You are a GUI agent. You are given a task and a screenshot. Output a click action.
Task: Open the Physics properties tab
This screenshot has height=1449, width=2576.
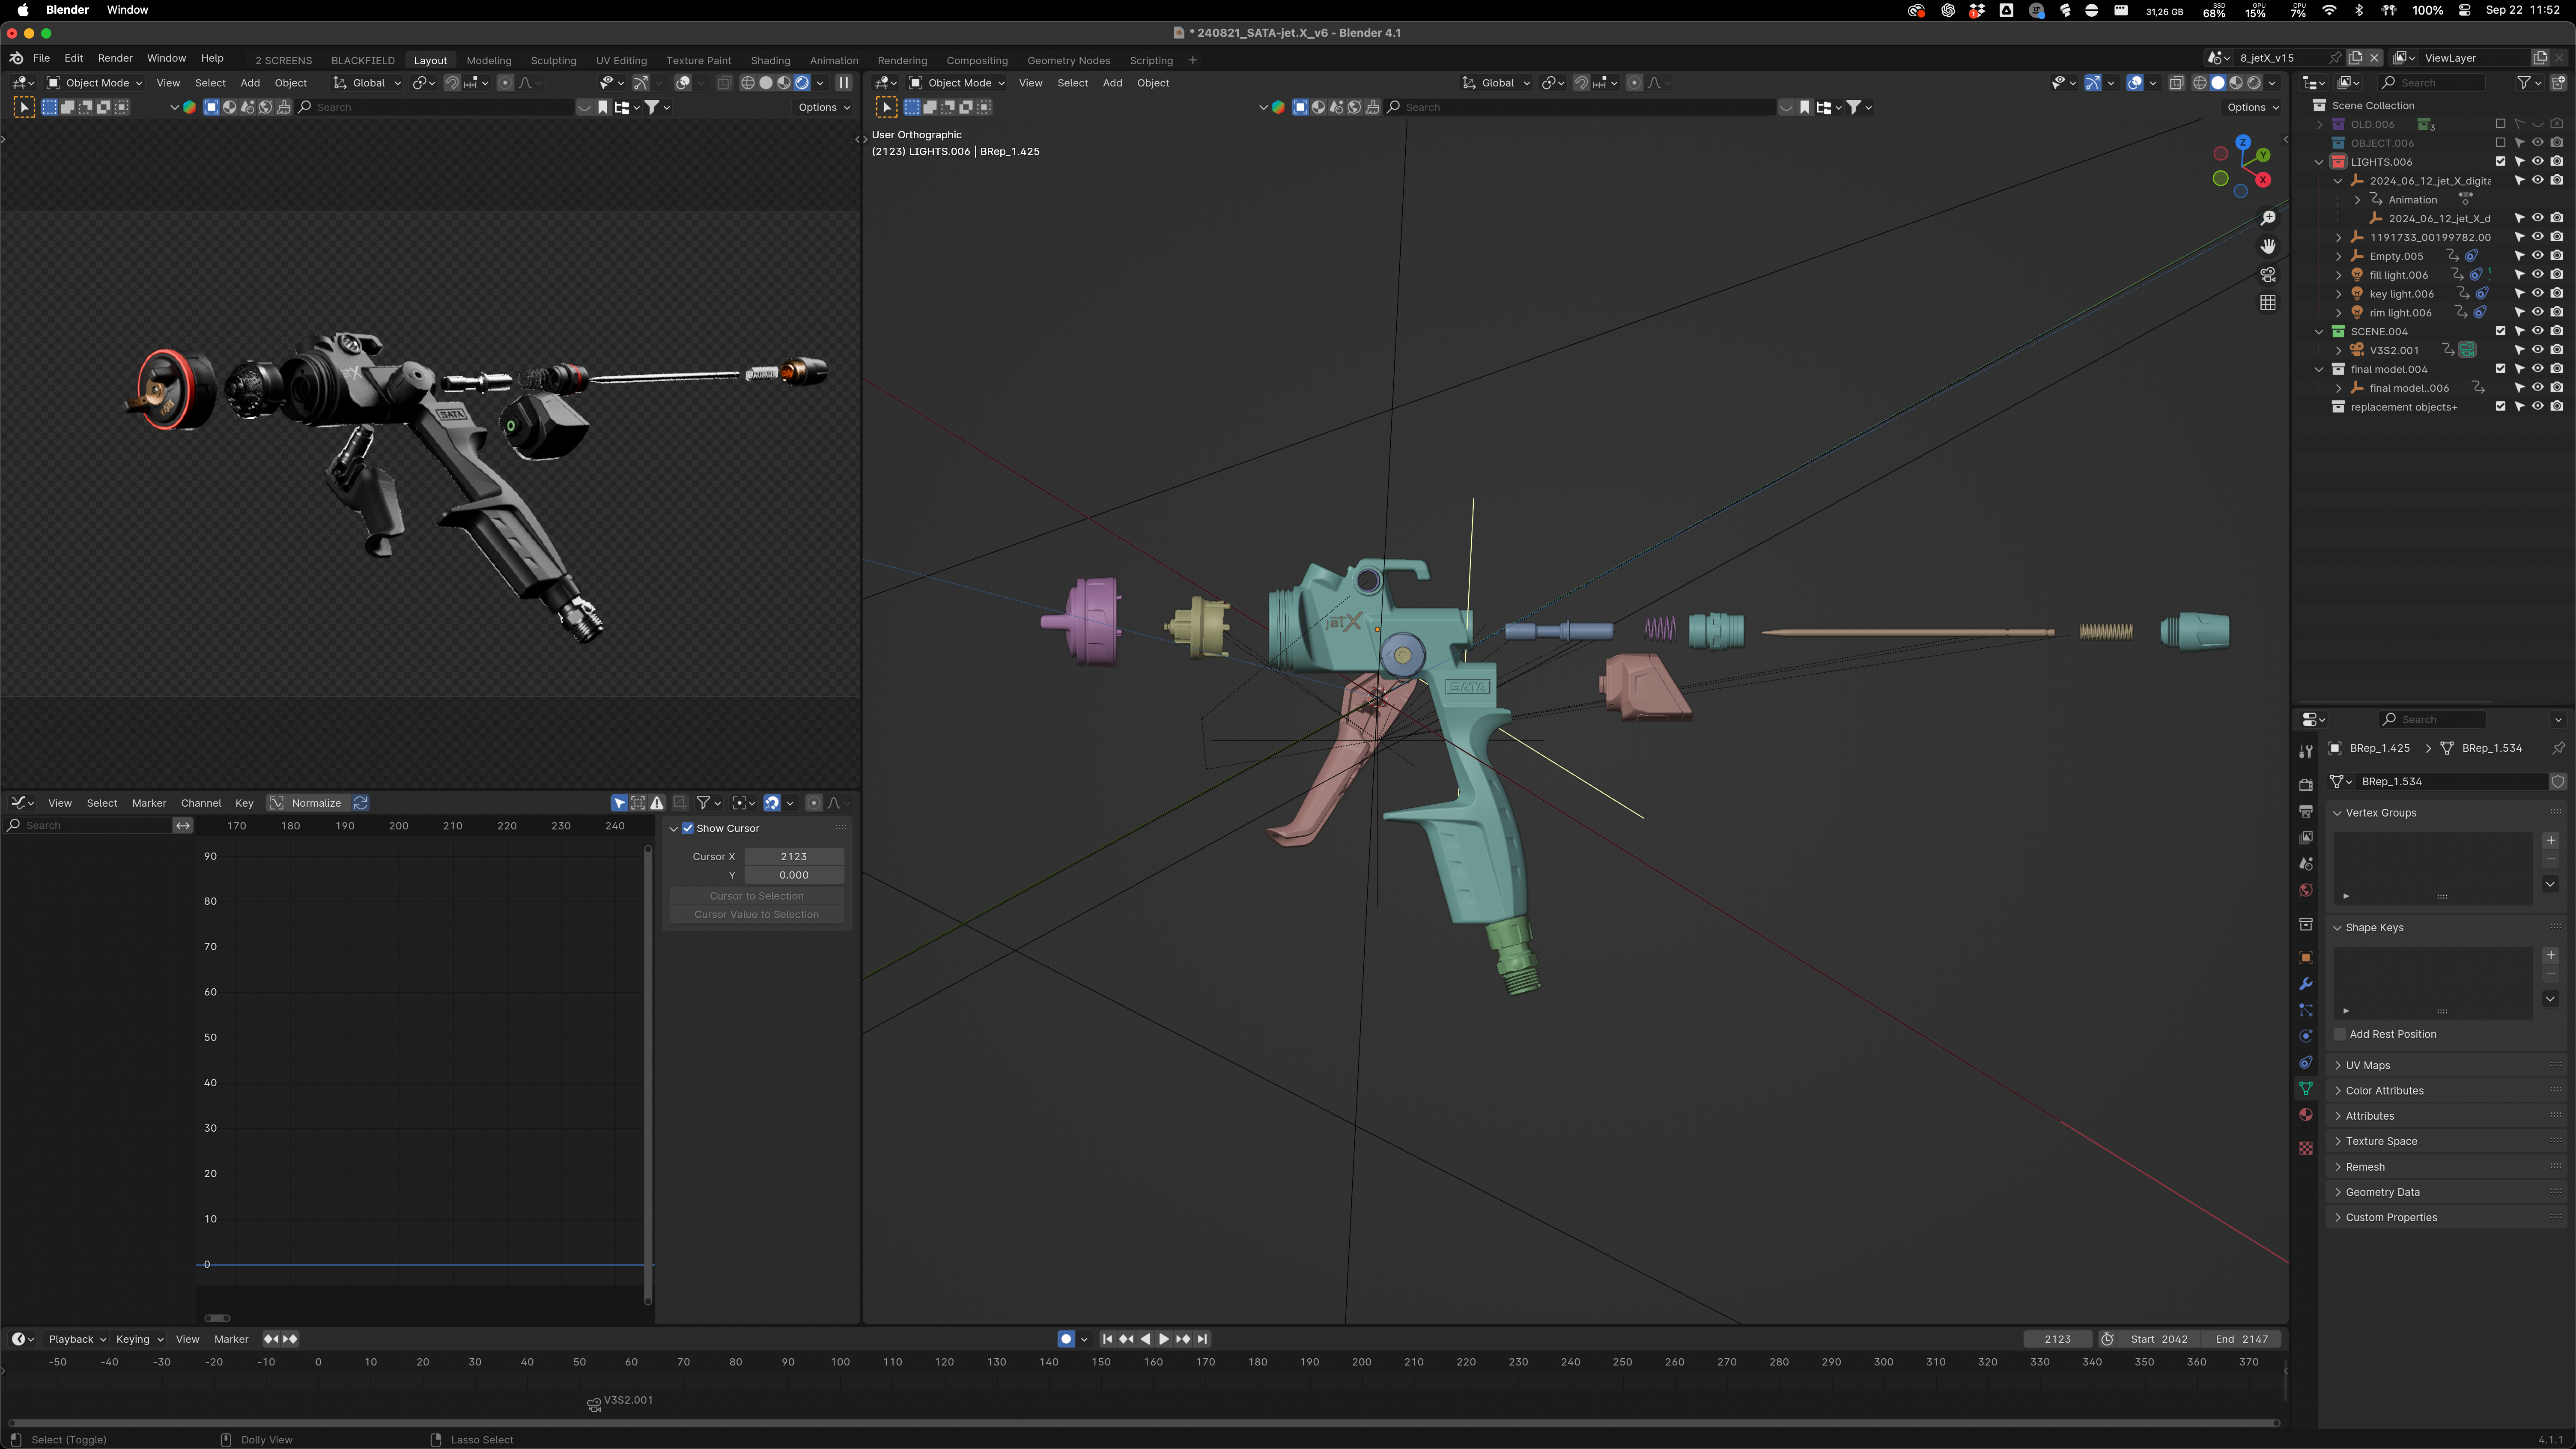(x=2306, y=1036)
